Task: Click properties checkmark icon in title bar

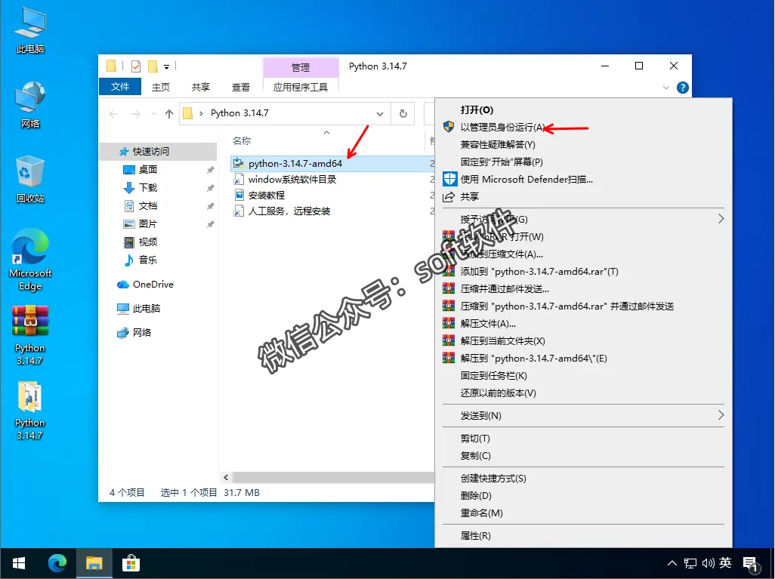Action: tap(136, 66)
